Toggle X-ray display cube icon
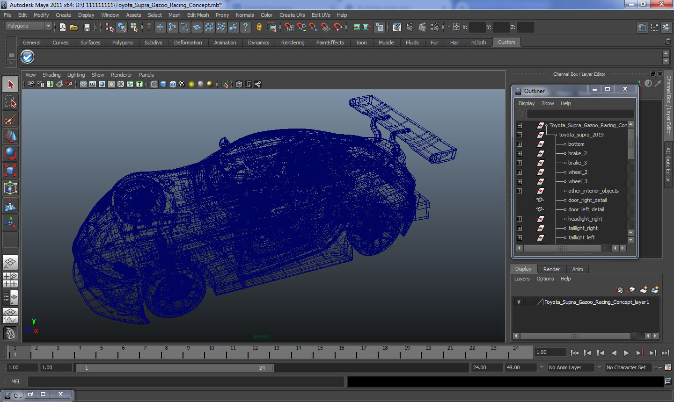 coord(239,84)
